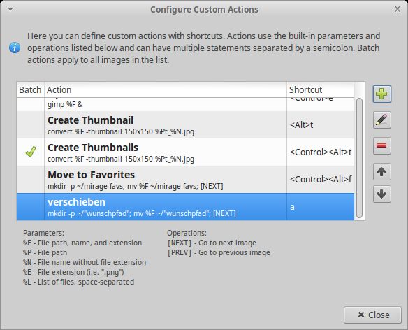Move selected action down with arrow
408x330 pixels.
pos(381,194)
